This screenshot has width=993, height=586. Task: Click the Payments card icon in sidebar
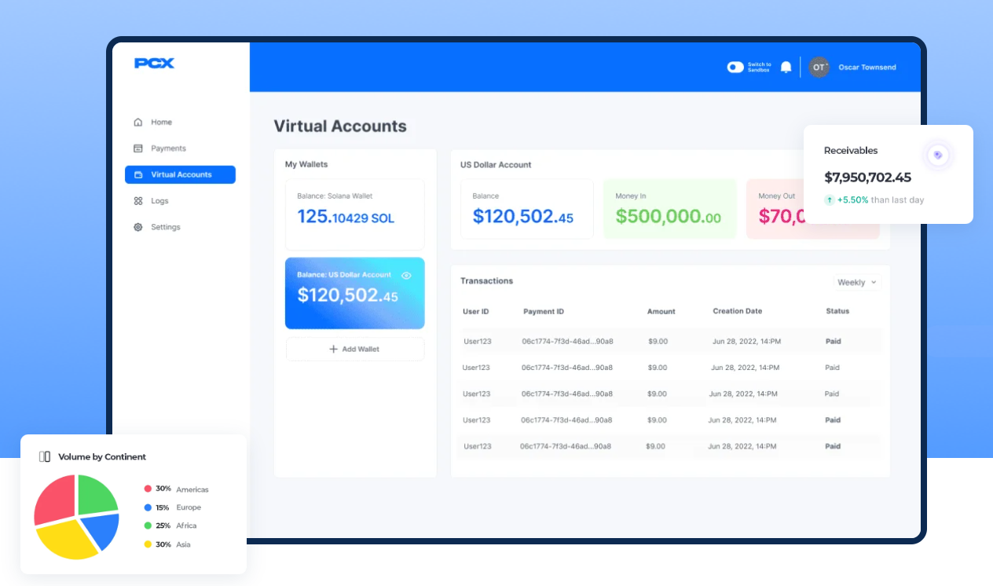138,148
